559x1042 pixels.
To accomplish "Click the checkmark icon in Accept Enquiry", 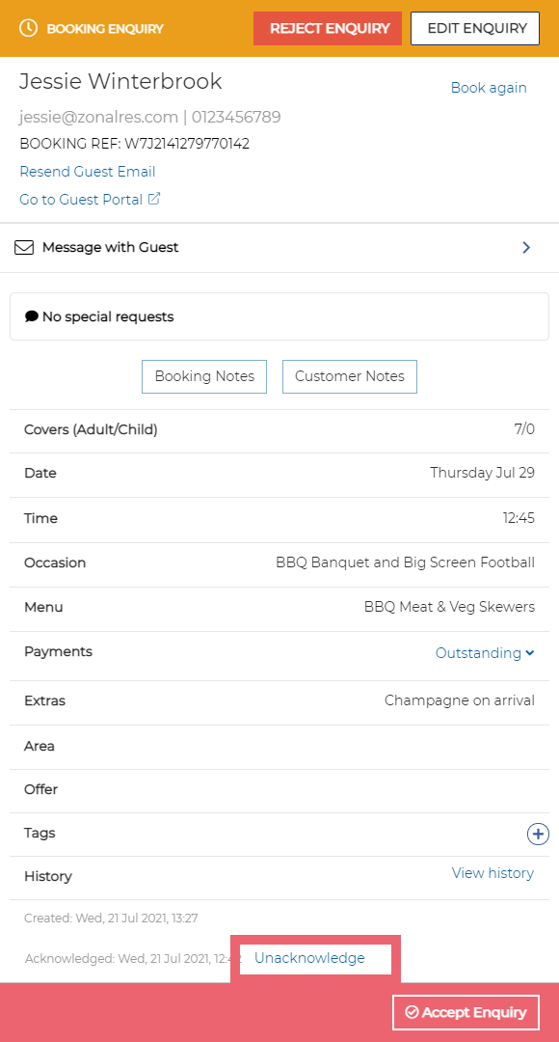I will pyautogui.click(x=412, y=1012).
